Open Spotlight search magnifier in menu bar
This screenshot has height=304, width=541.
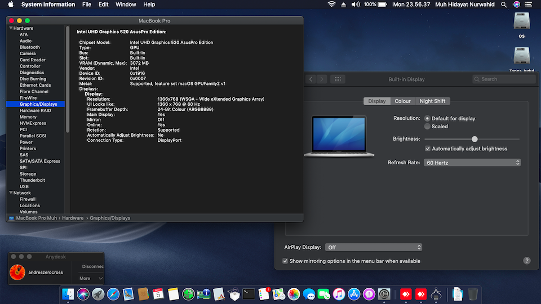(504, 5)
